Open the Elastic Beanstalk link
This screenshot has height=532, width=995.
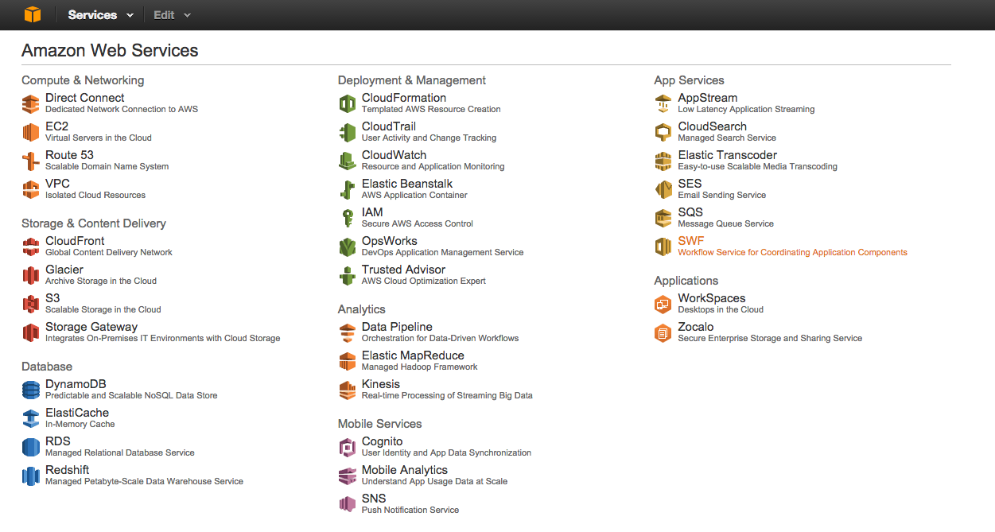407,184
